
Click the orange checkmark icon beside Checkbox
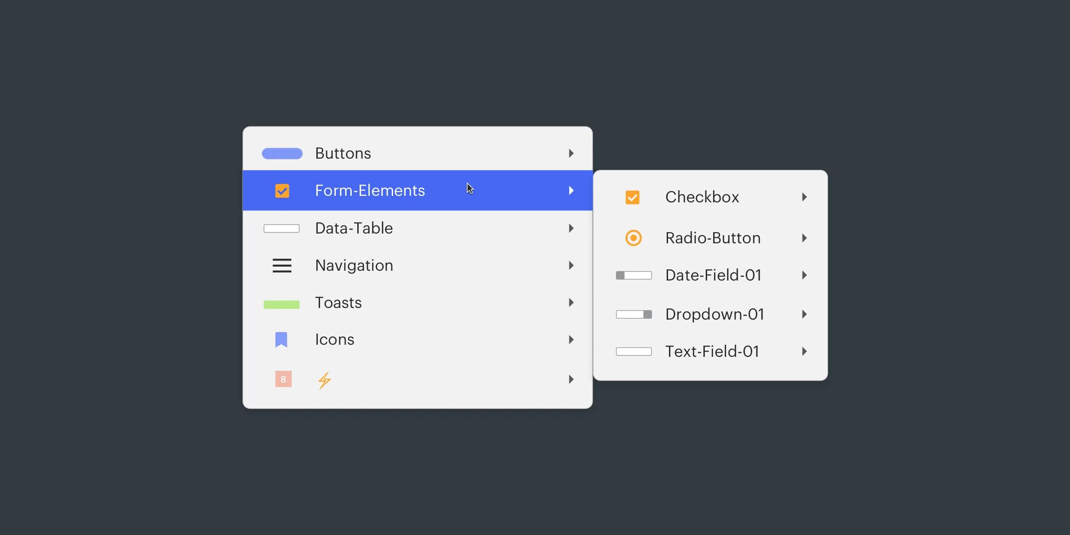(x=632, y=197)
